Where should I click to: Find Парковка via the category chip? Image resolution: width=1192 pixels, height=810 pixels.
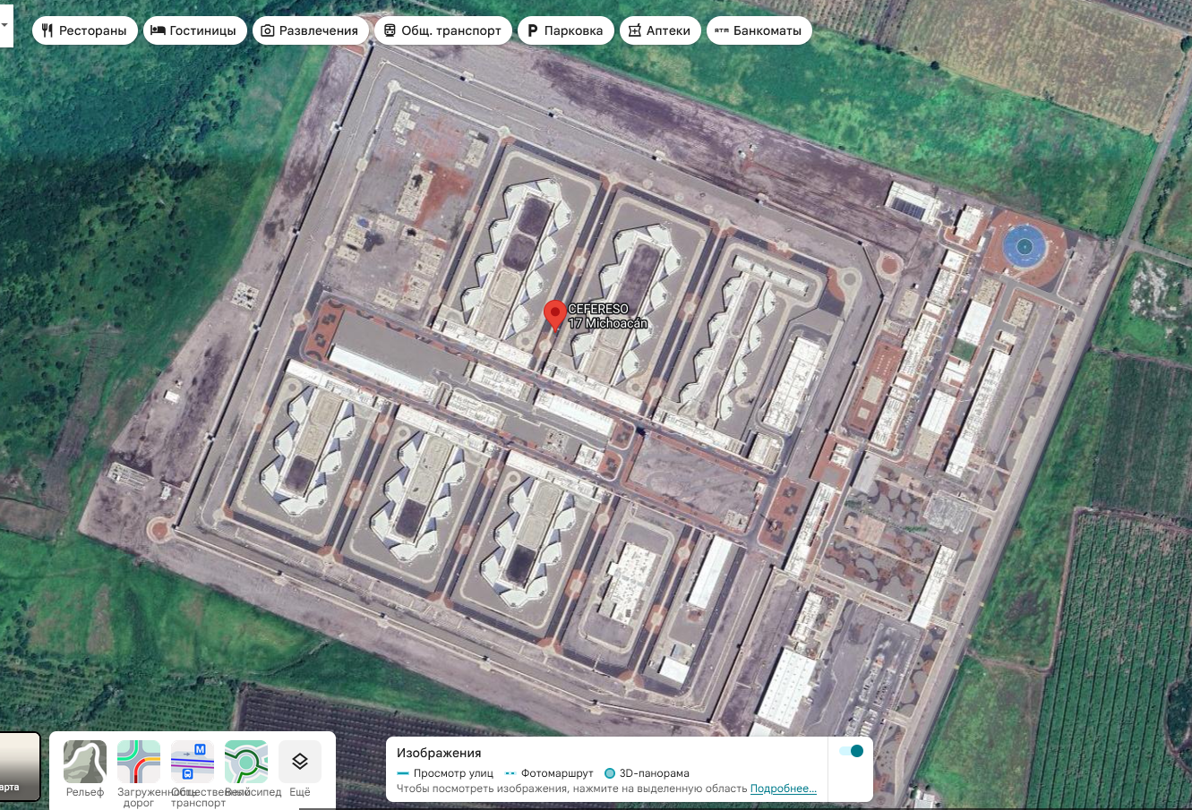coord(566,30)
